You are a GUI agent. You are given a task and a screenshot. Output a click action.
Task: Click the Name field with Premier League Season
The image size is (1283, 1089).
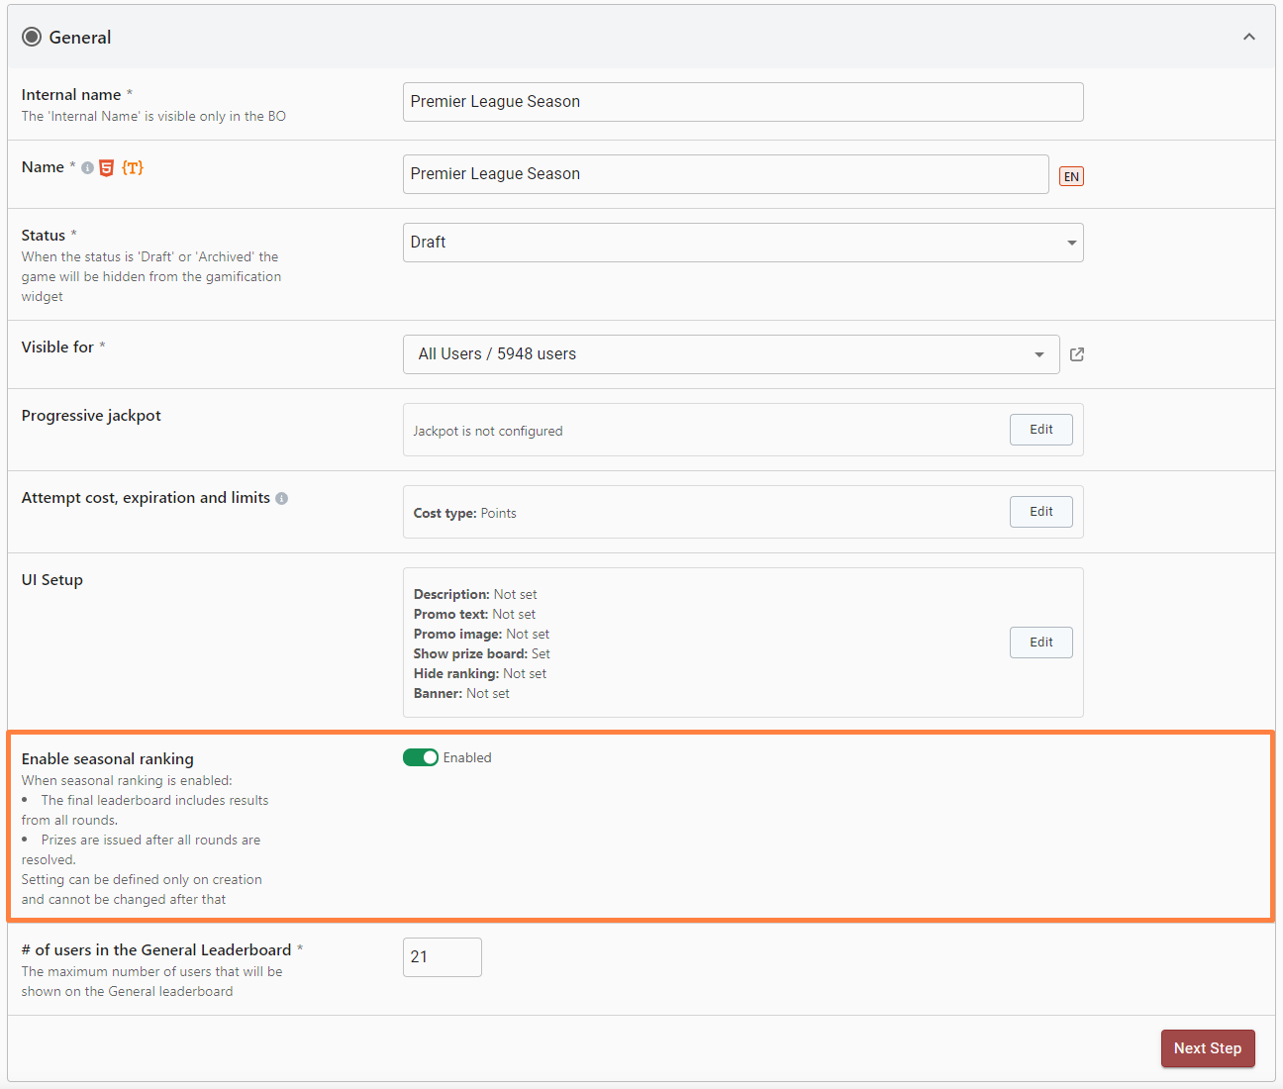point(725,174)
